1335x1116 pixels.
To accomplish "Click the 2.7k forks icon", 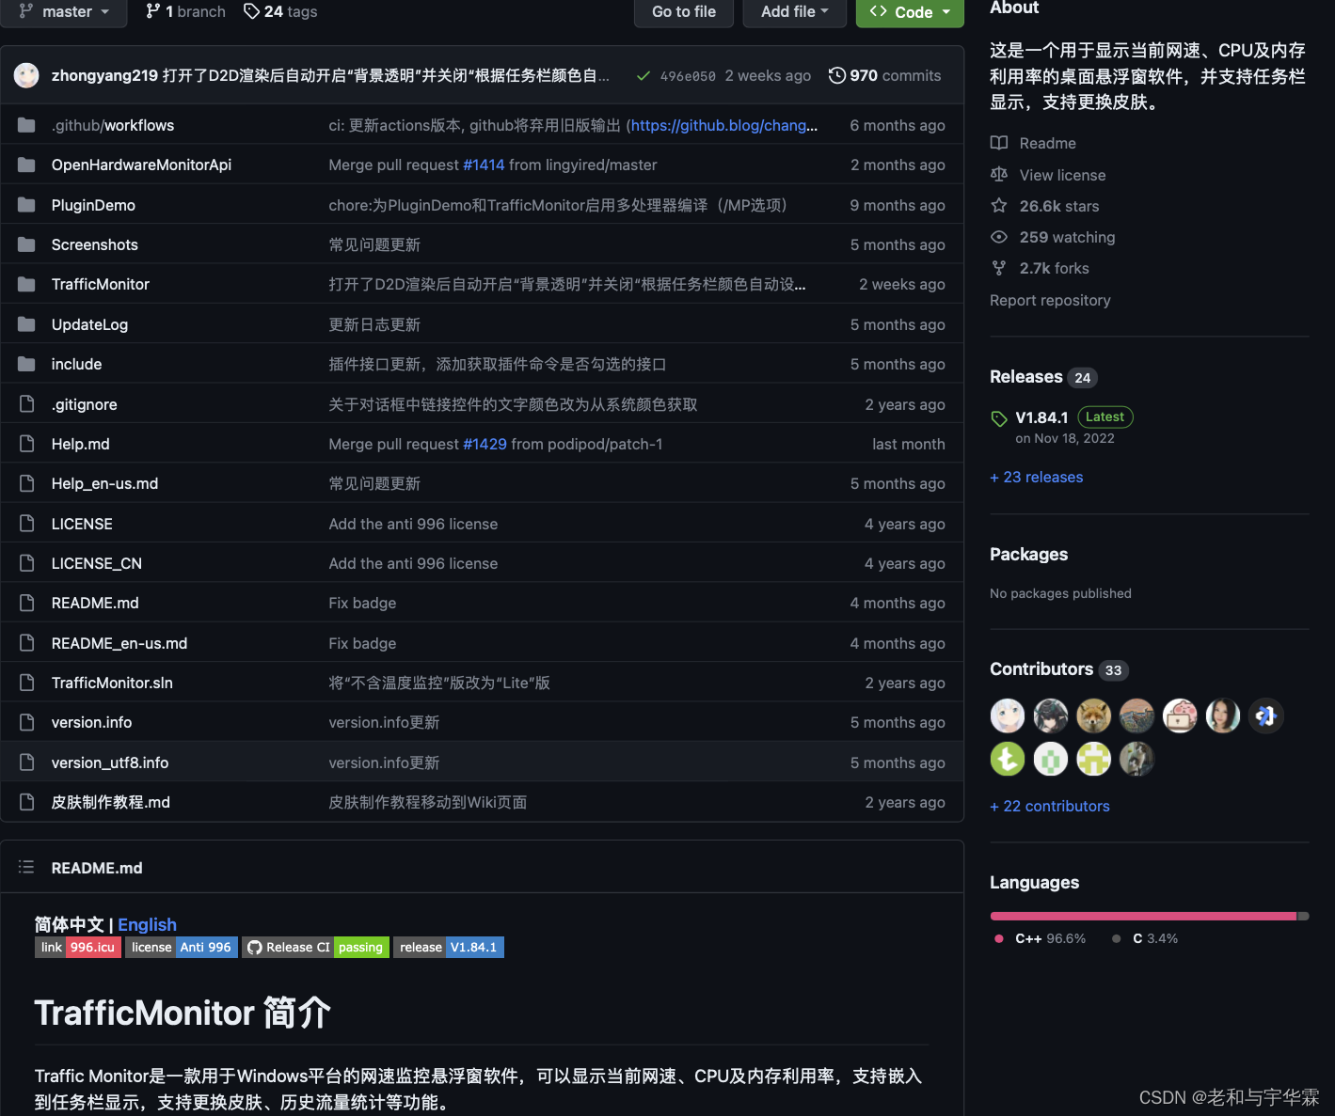I will tap(999, 268).
